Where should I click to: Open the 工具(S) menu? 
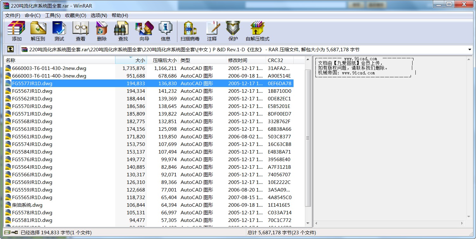coord(53,16)
